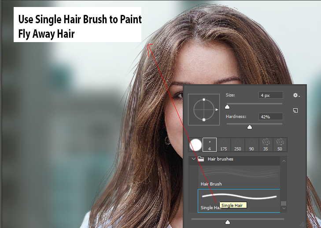This screenshot has height=228, width=321.
Task: Select the recent brush preset labeled 90
Action: click(251, 145)
